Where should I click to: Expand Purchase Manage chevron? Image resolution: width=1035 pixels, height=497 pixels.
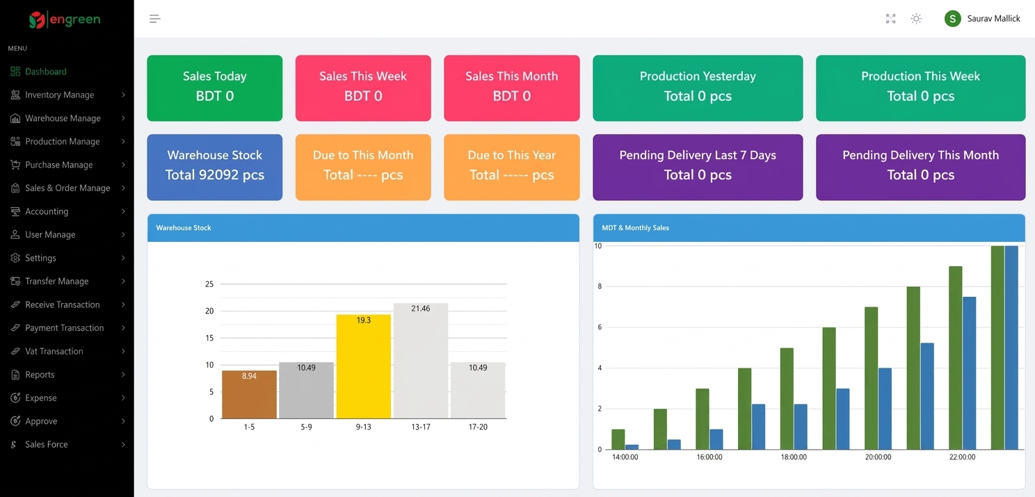[123, 165]
